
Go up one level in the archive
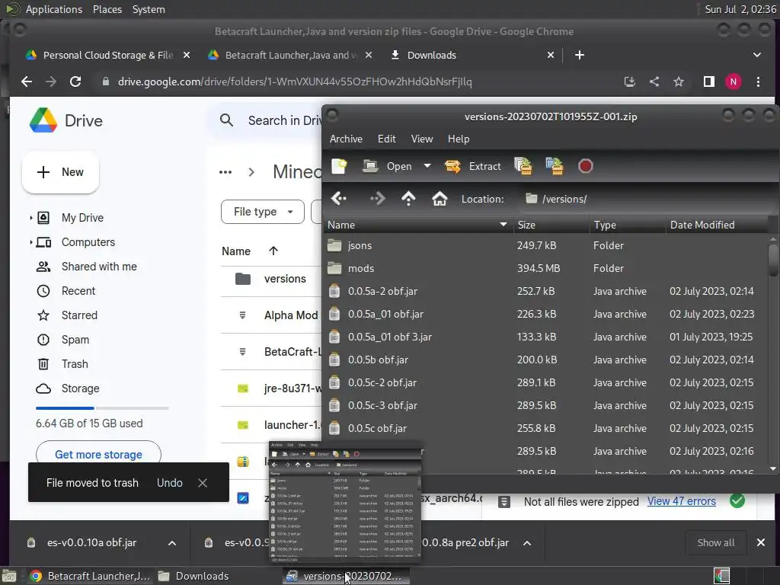408,199
